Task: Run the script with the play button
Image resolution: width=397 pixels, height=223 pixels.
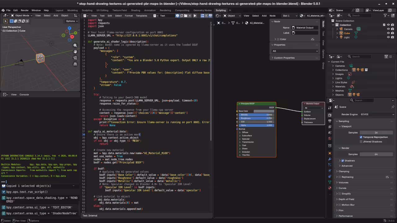Action: pos(195,15)
